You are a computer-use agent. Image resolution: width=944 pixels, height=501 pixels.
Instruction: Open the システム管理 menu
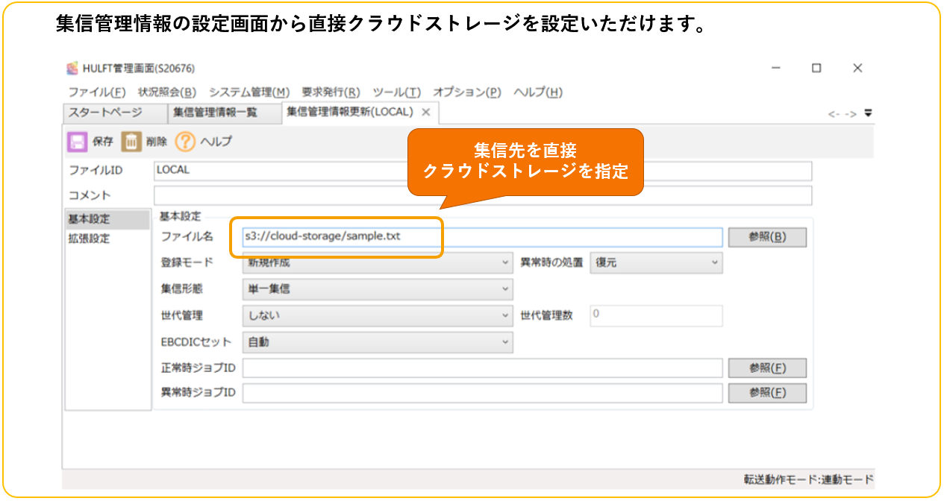pyautogui.click(x=248, y=92)
